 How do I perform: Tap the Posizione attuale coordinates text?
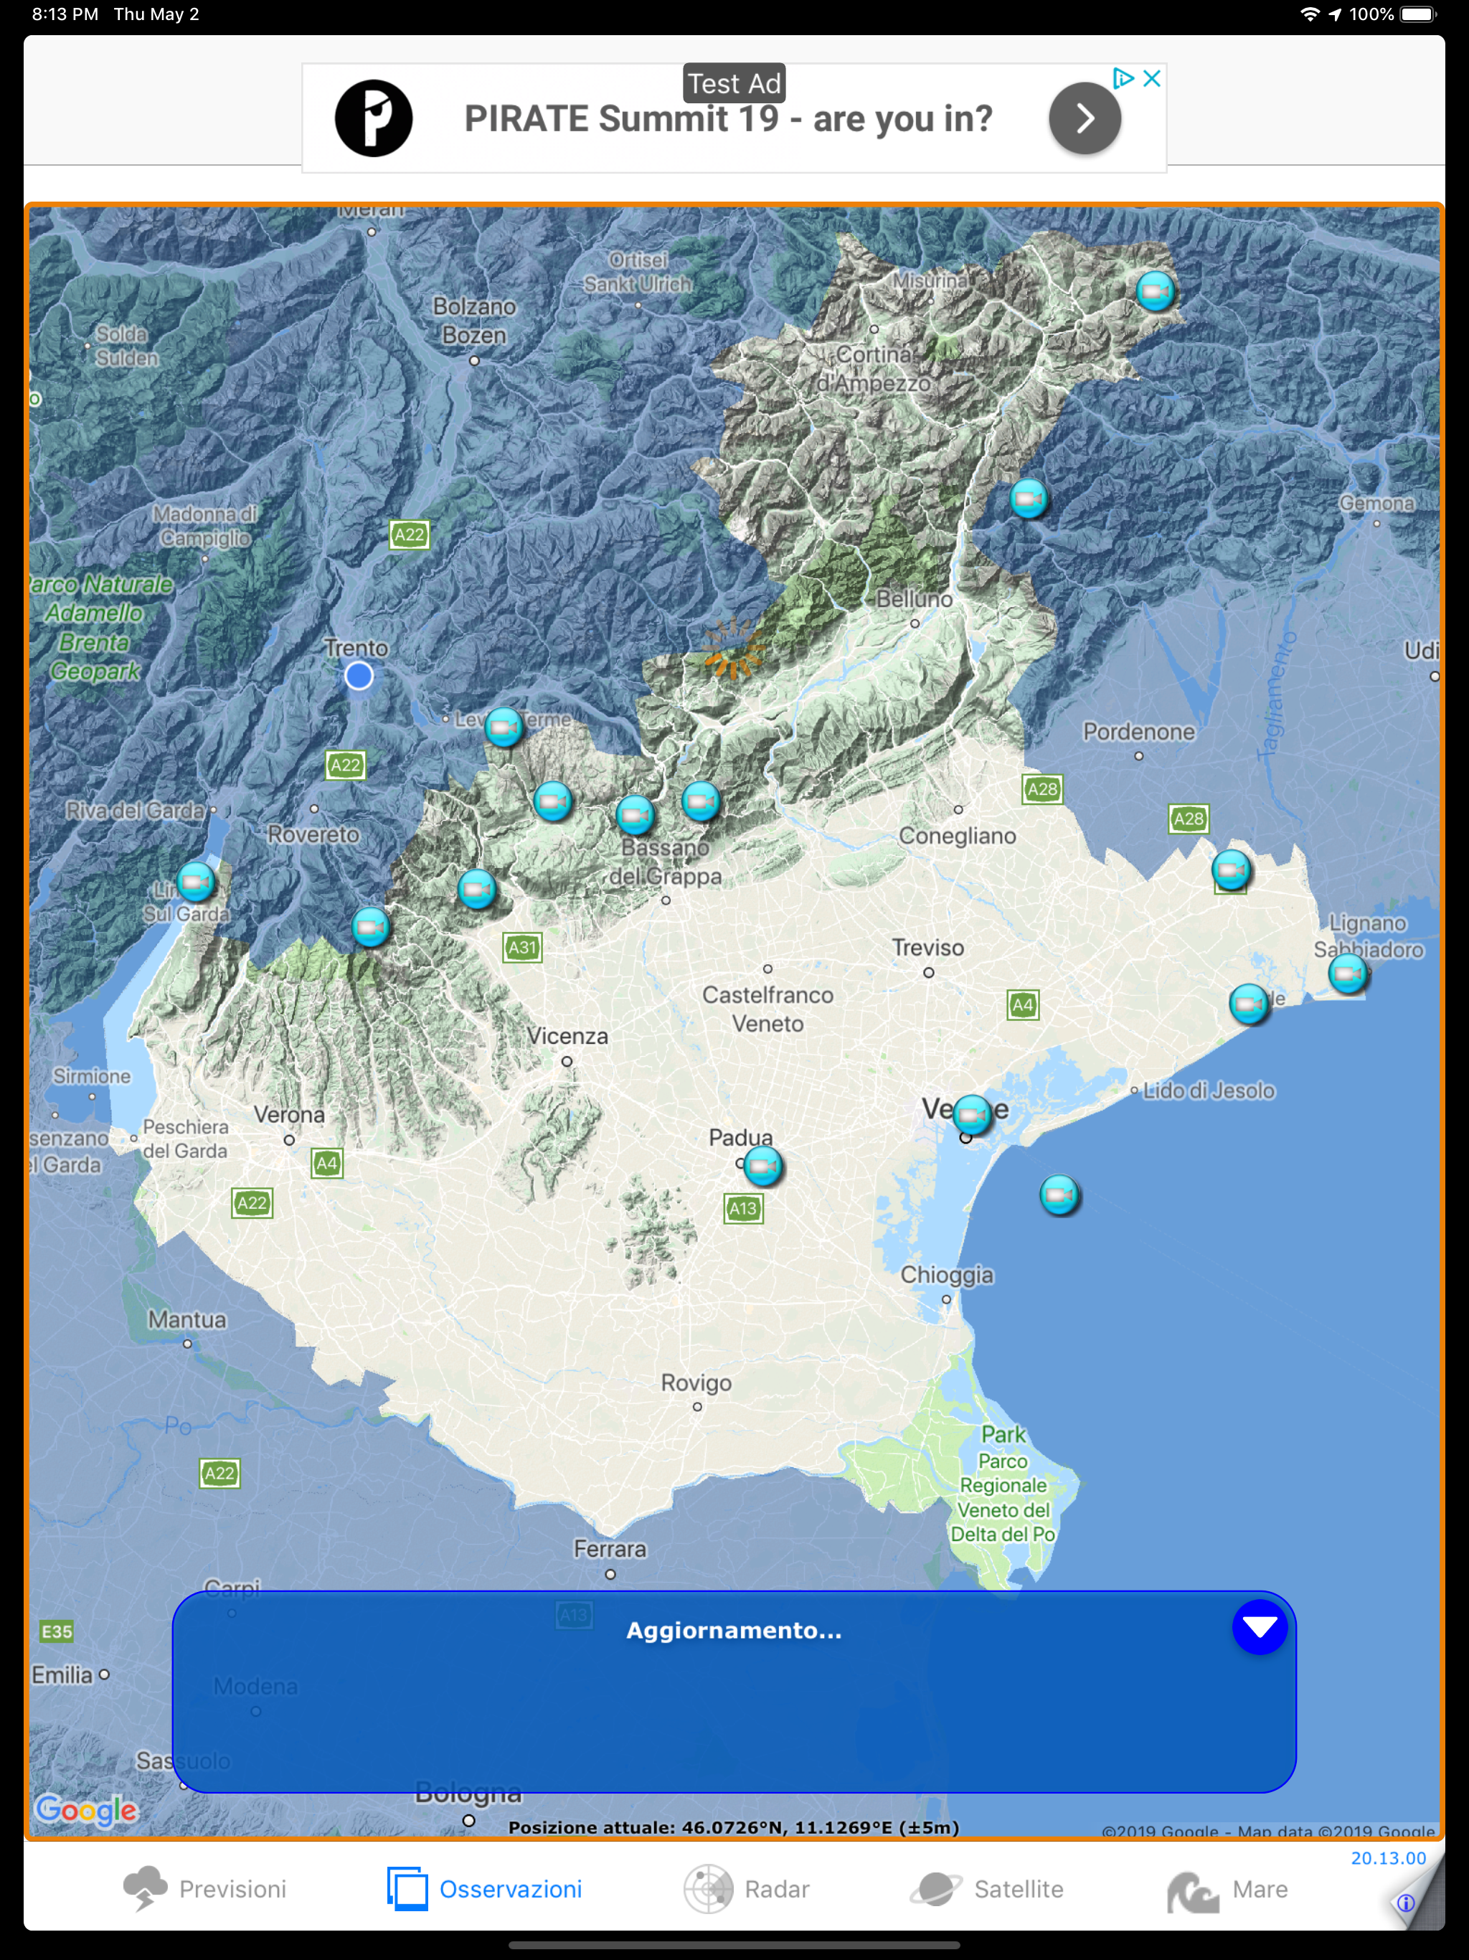734,1827
